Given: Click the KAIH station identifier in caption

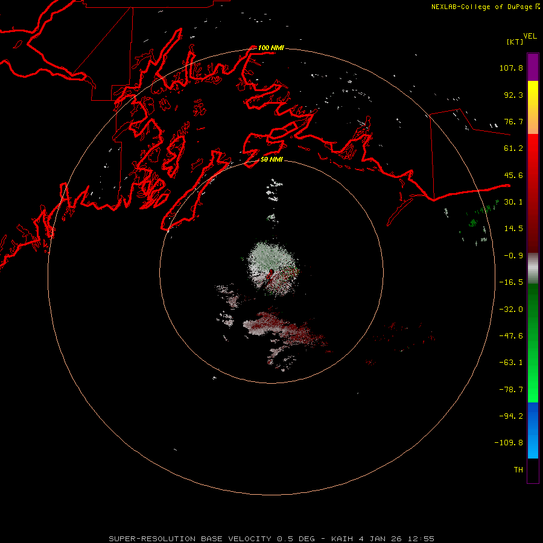Looking at the screenshot, I should click(x=343, y=539).
